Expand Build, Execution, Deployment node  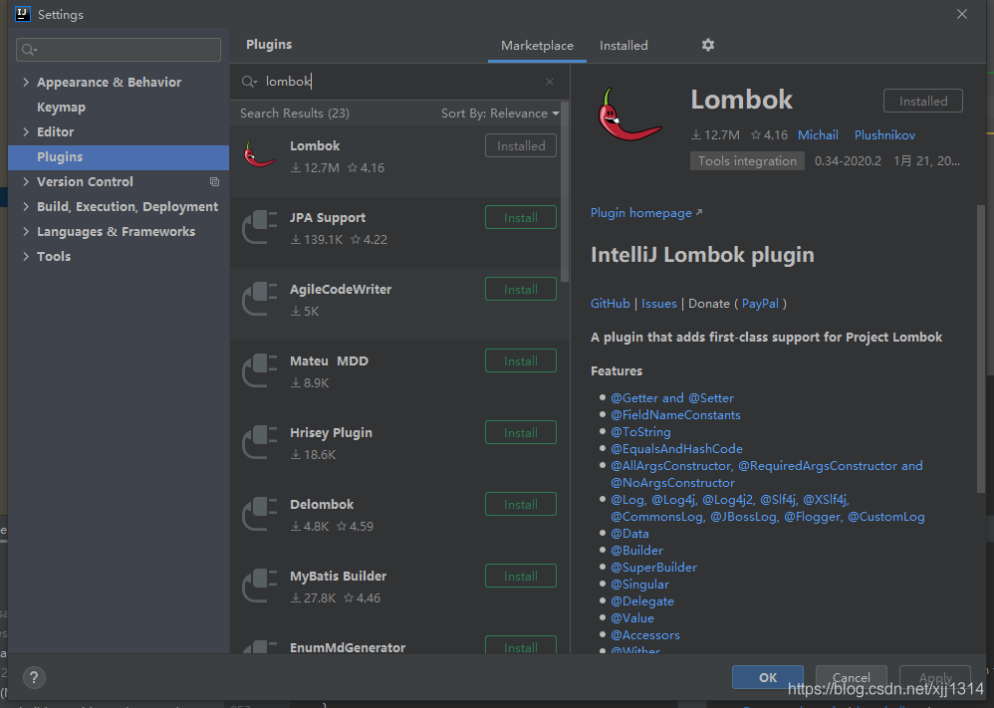[x=26, y=207]
